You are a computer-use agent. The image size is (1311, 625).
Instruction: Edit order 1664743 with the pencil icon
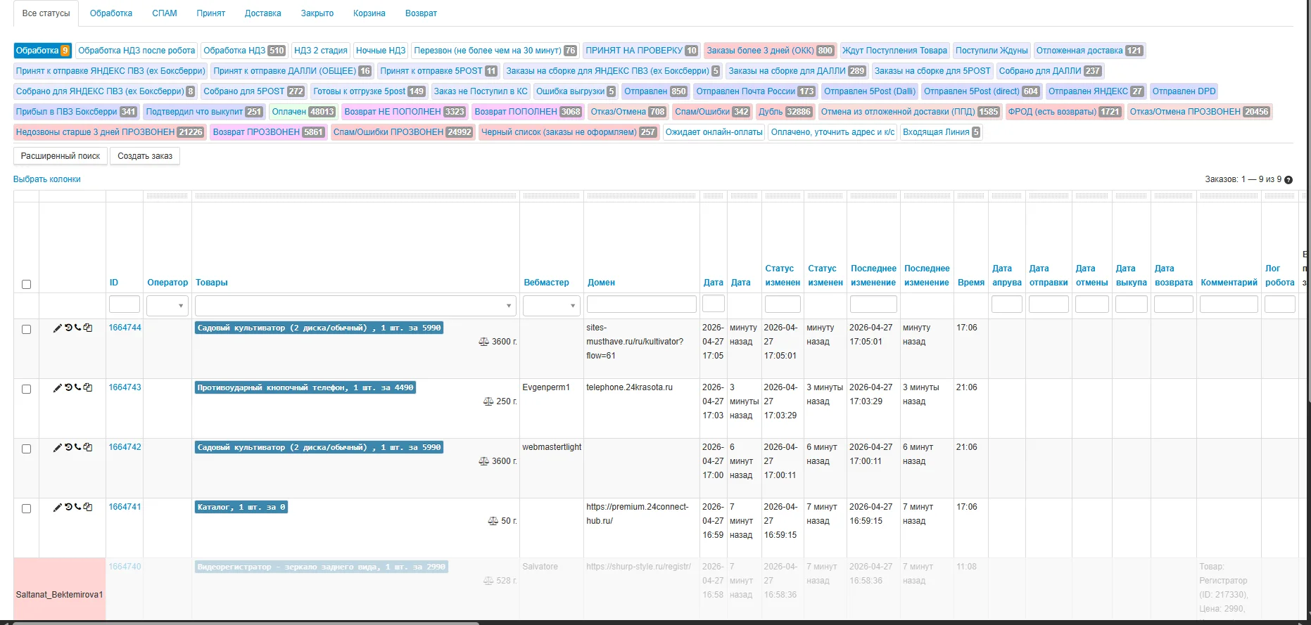tap(58, 388)
